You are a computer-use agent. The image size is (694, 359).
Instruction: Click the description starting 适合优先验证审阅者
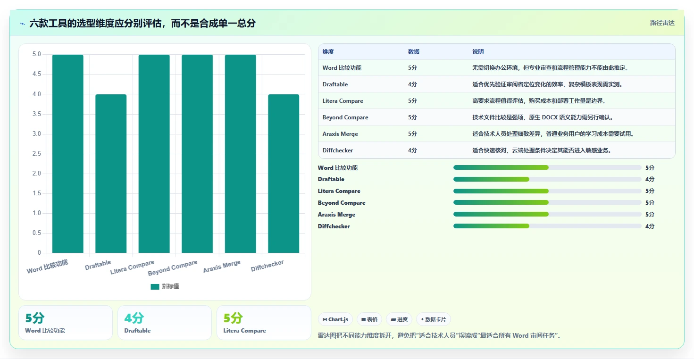pyautogui.click(x=548, y=84)
